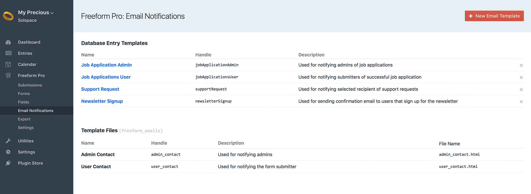Go to the Forms submenu item
Viewport: 531px width, 194px height.
click(24, 93)
